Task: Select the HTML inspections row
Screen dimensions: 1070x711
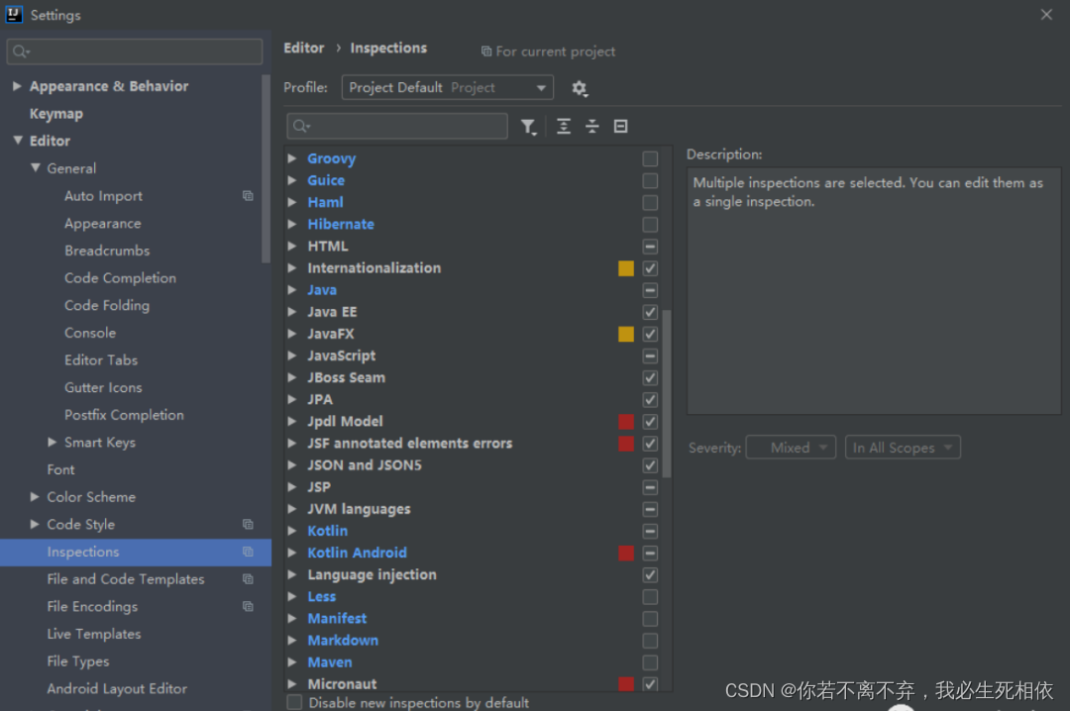Action: coord(473,247)
